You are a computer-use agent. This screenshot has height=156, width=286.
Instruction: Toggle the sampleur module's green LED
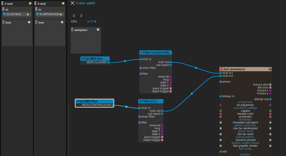point(98,30)
